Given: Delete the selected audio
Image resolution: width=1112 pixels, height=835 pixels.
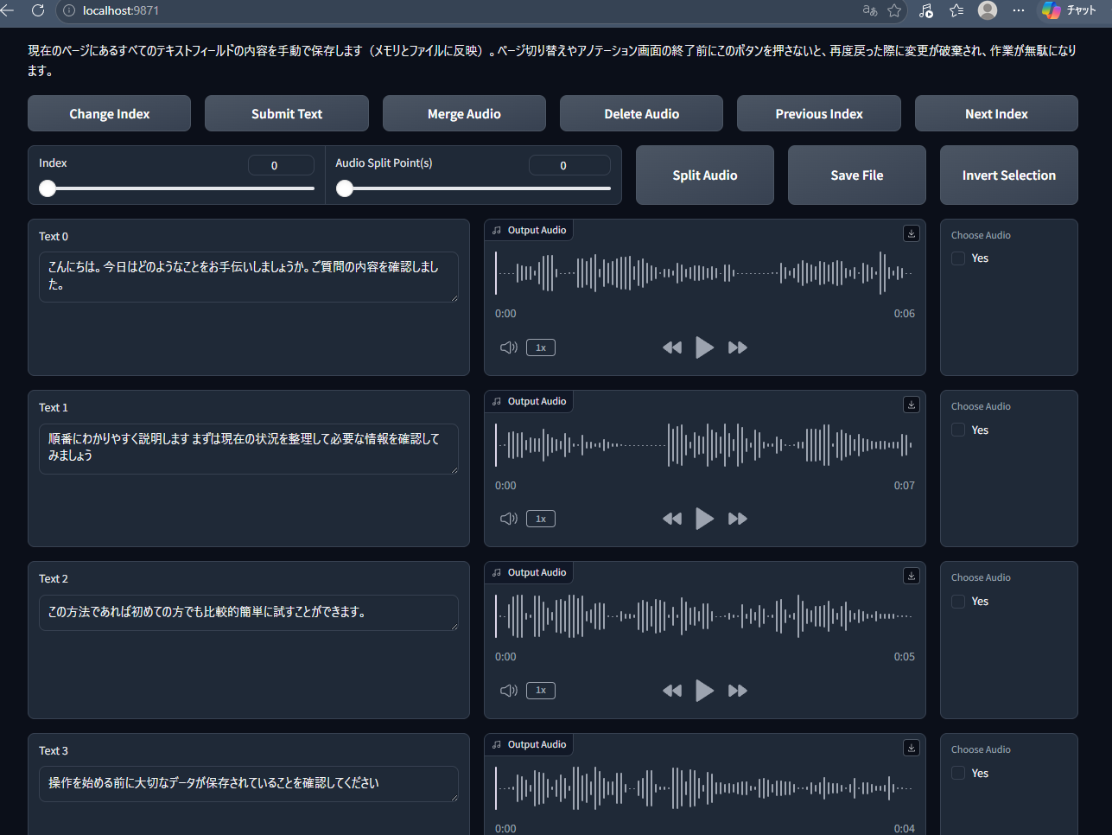Looking at the screenshot, I should coord(641,113).
